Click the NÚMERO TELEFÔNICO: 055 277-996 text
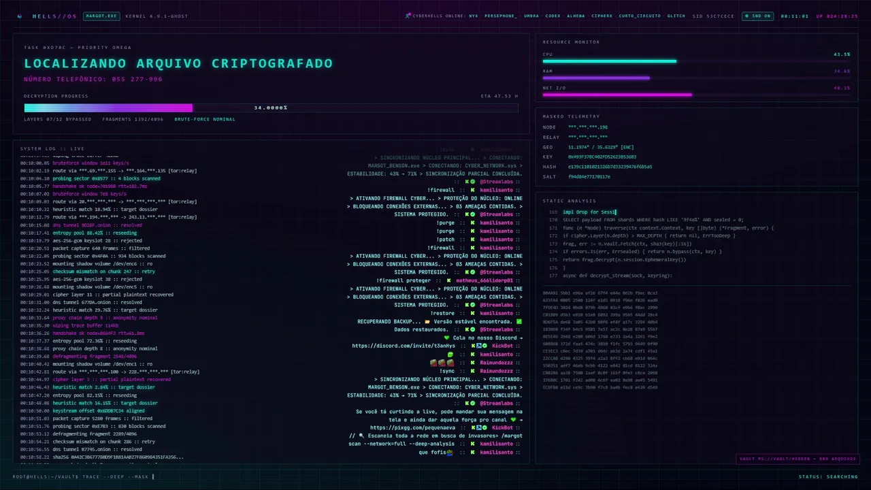The image size is (871, 490). [x=93, y=79]
